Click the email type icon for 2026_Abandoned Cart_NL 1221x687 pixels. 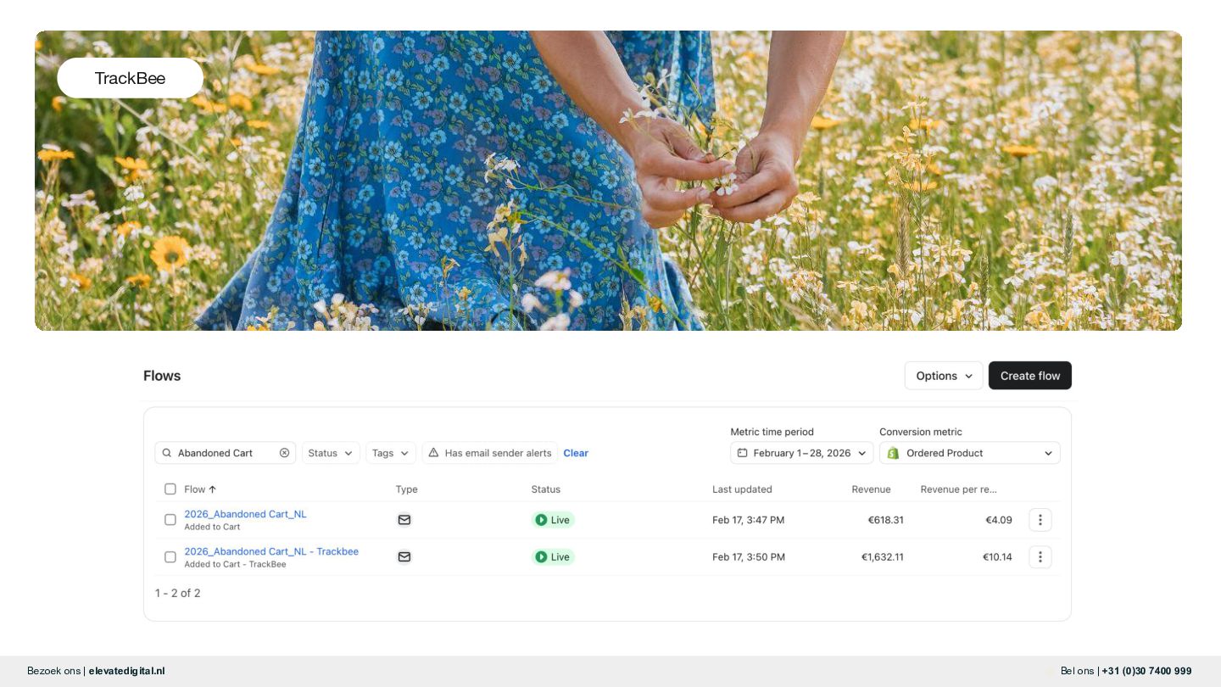404,520
